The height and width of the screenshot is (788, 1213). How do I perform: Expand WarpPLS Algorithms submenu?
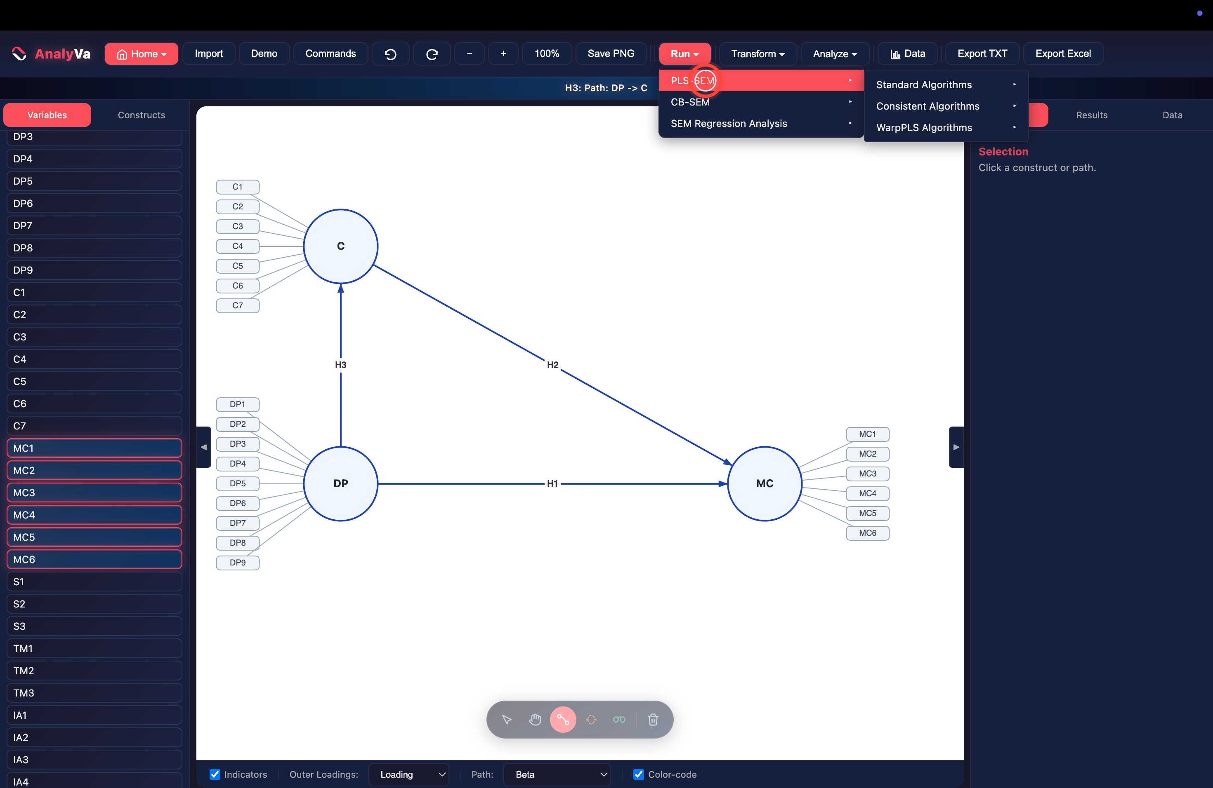[x=946, y=128]
